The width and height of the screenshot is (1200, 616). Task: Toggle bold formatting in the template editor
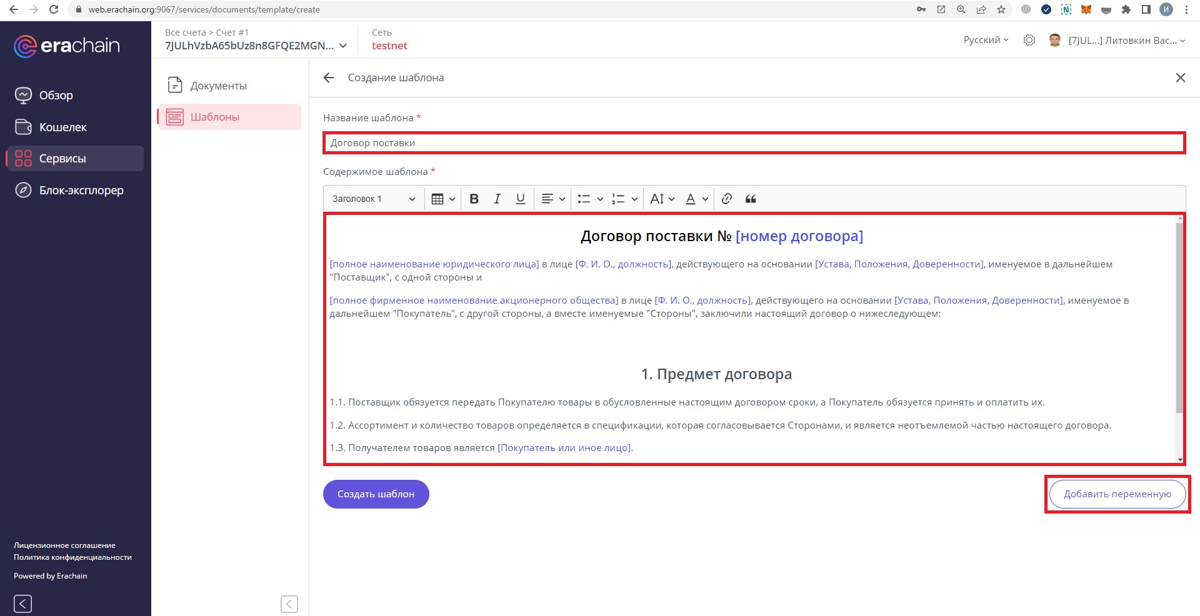474,199
